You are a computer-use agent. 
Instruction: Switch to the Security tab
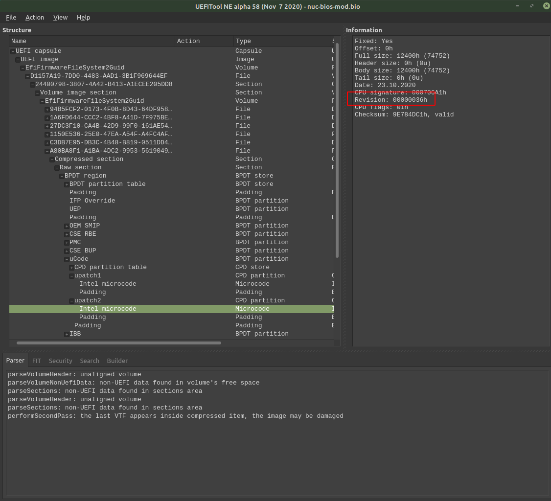pos(61,361)
